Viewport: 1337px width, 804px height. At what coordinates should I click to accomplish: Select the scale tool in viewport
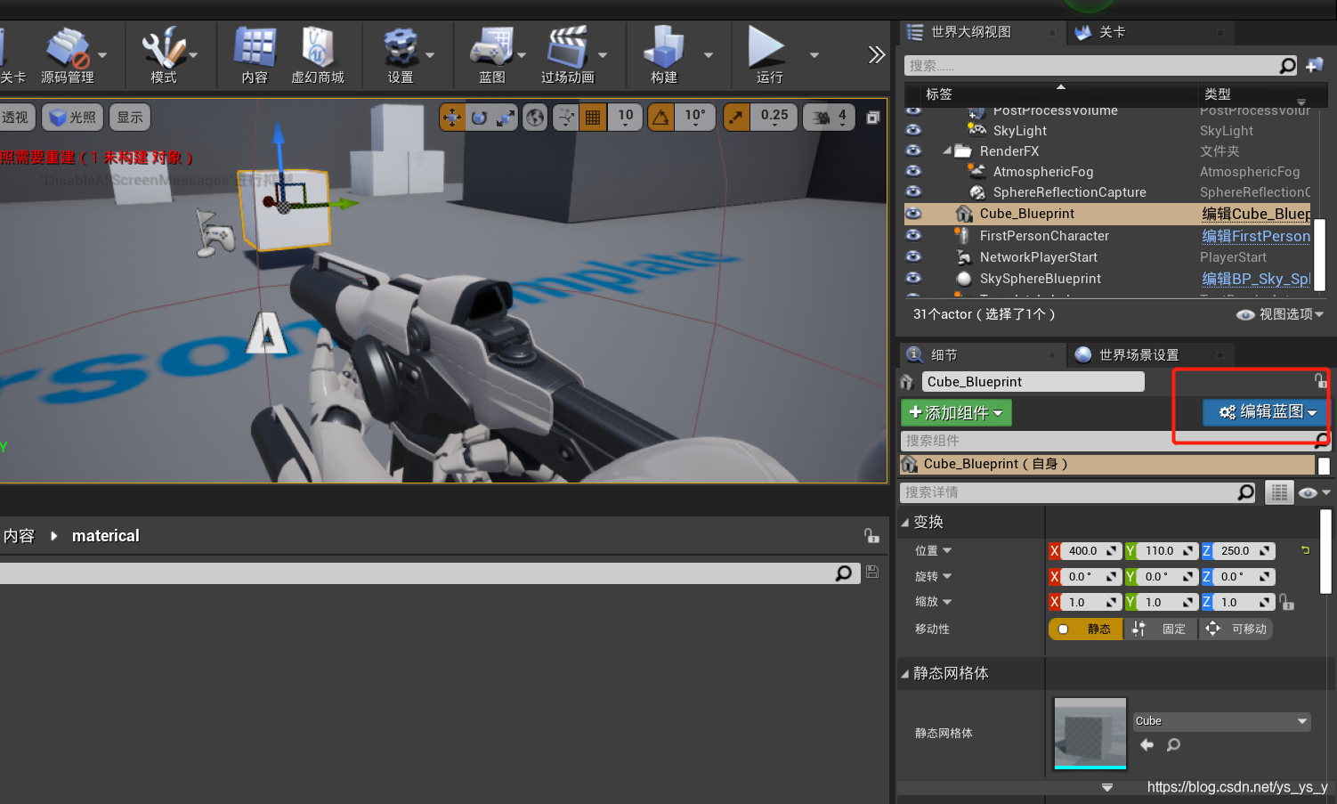click(506, 118)
